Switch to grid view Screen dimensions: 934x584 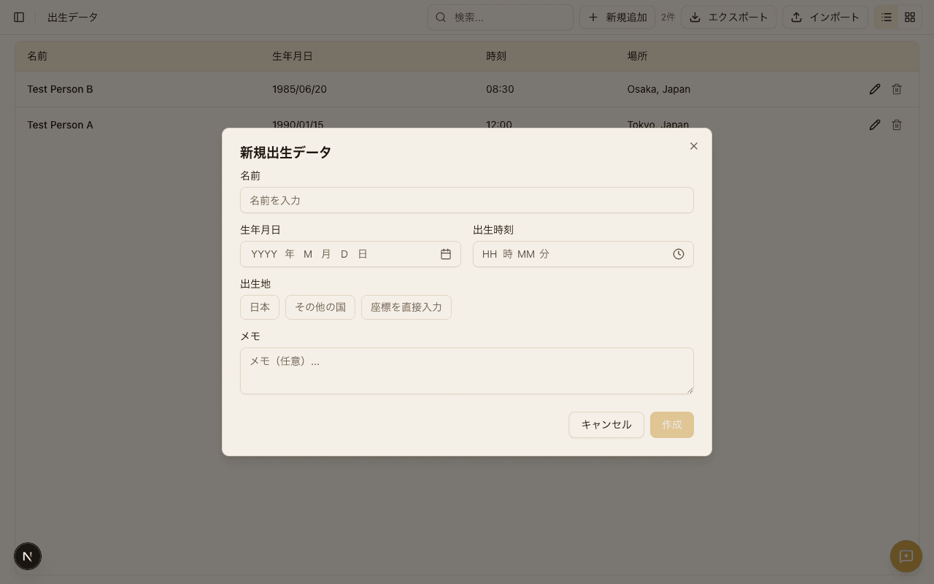pos(908,17)
